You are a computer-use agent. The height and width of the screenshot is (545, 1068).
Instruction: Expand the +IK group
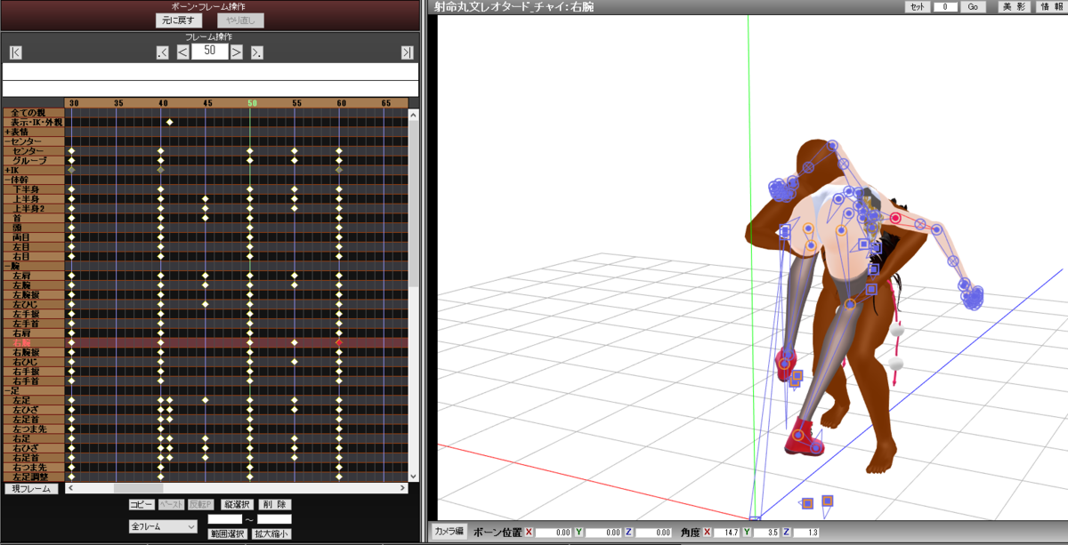point(33,170)
